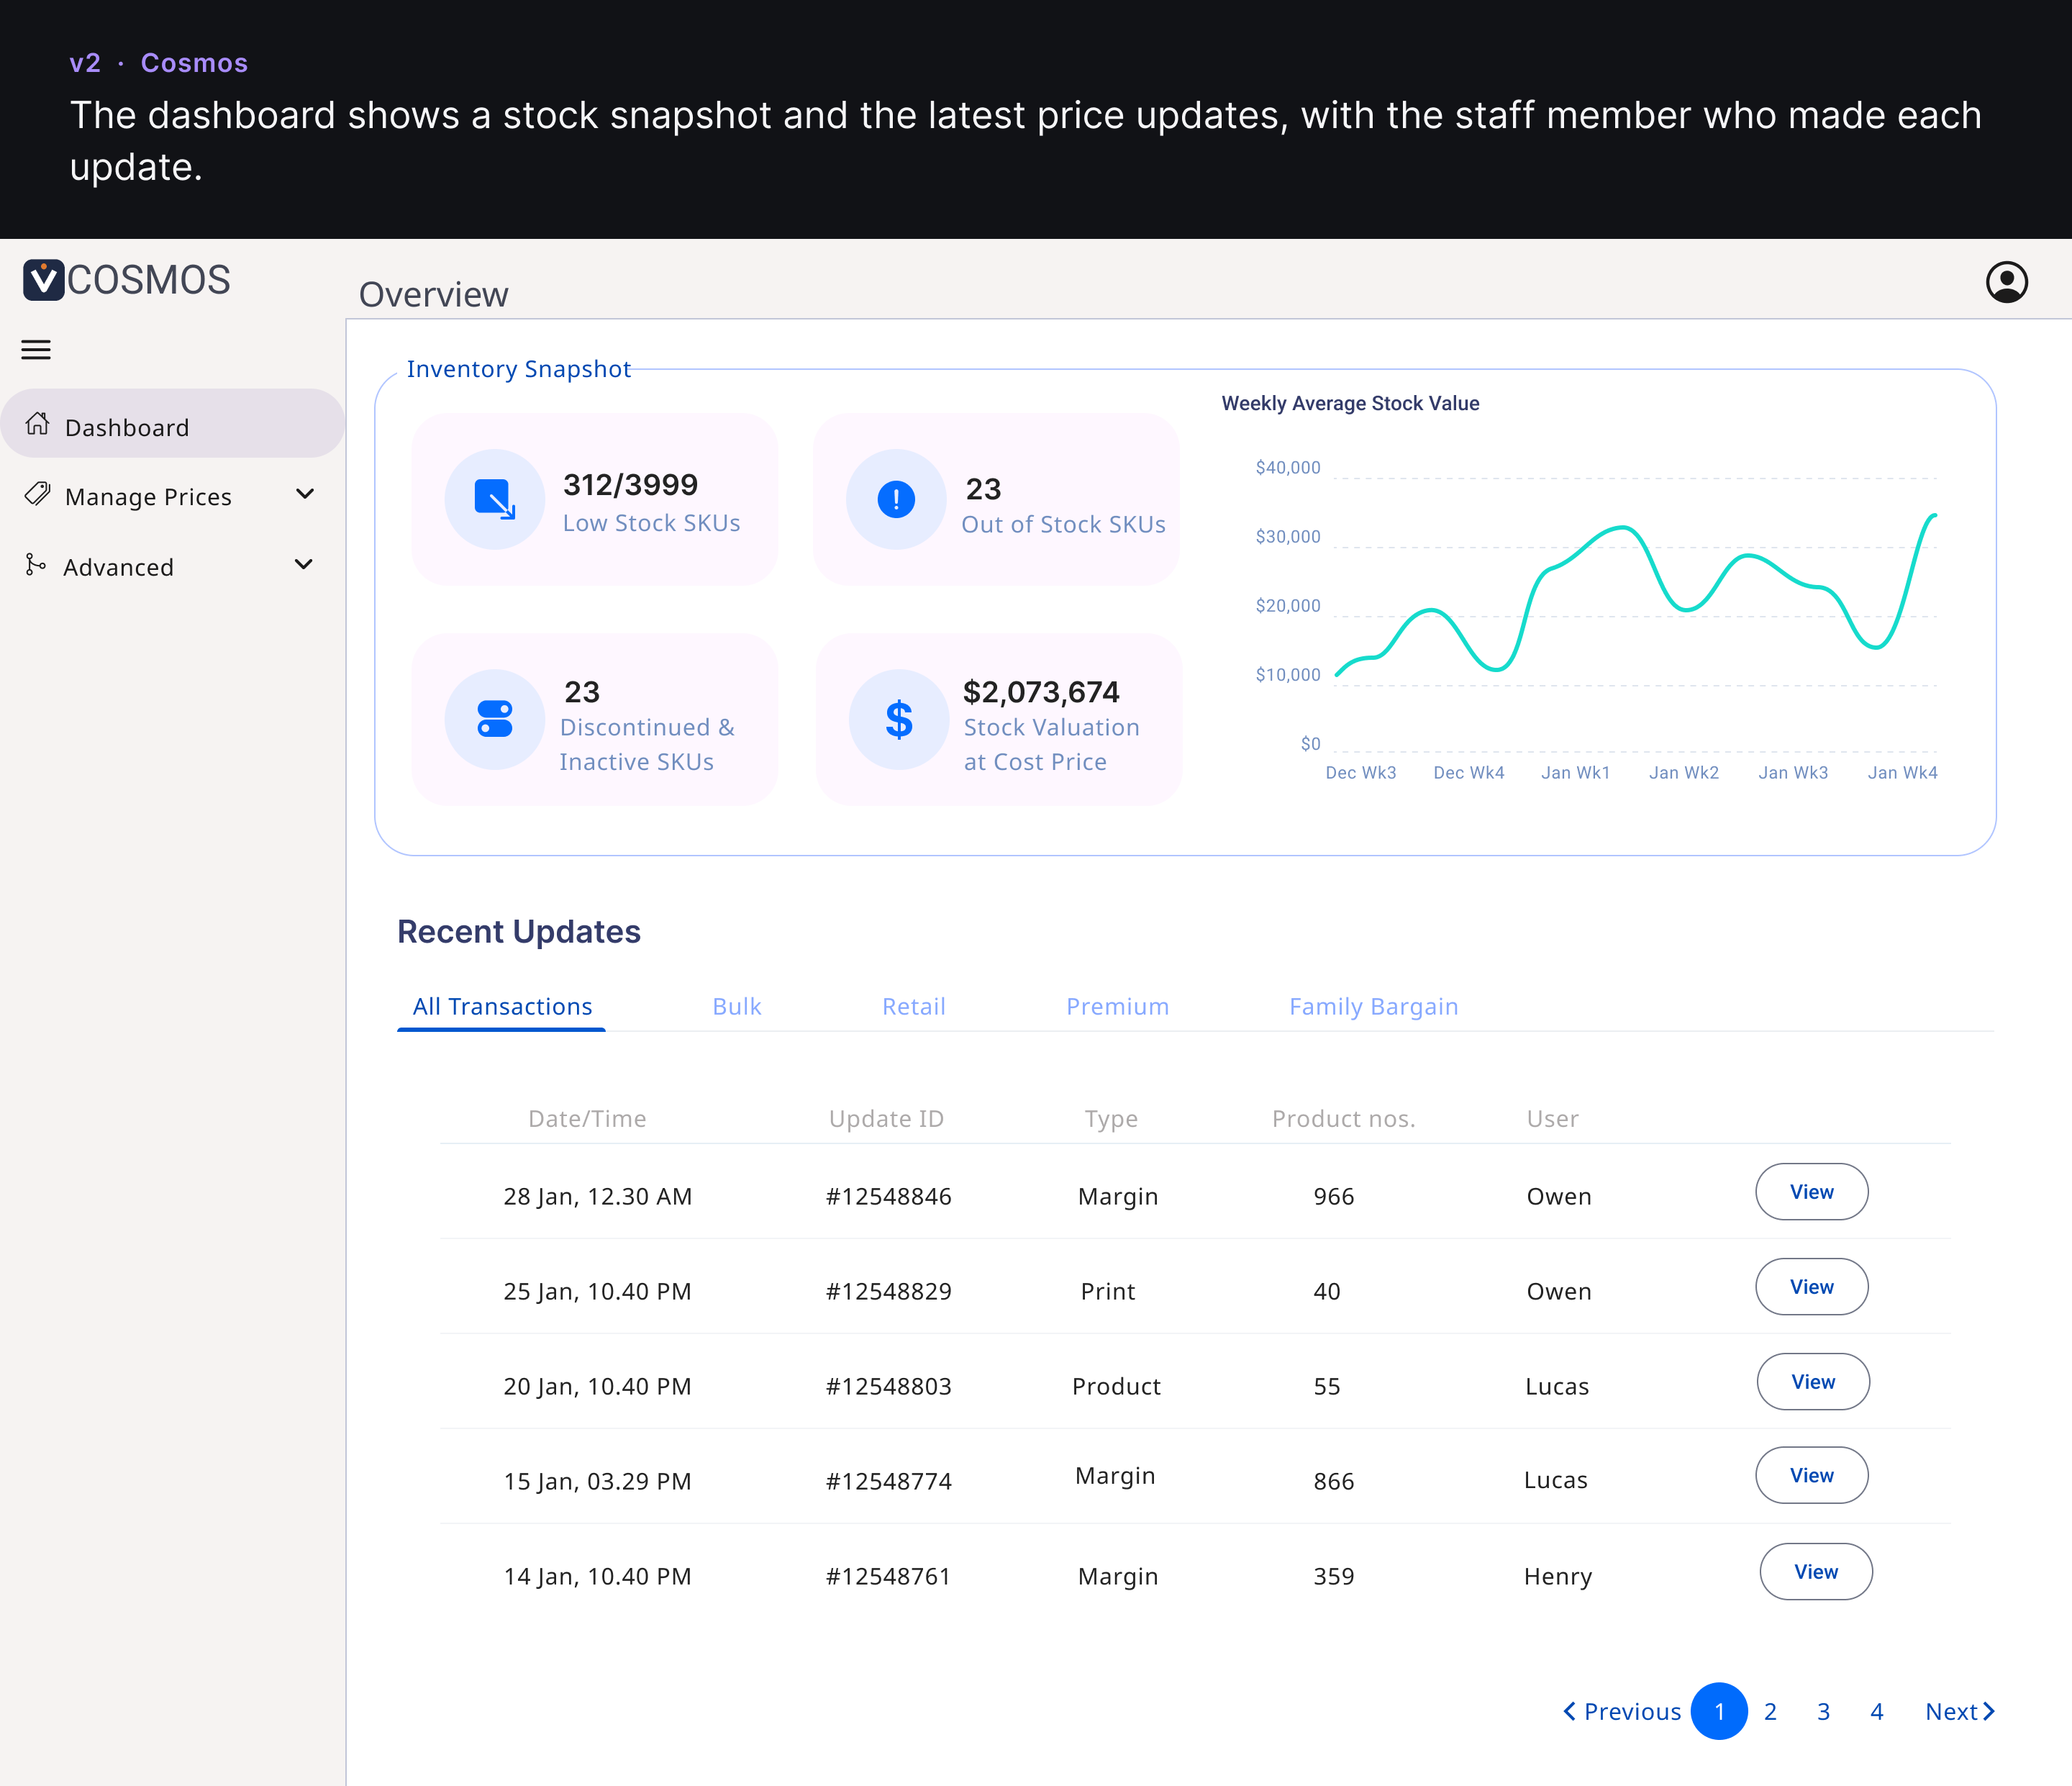Click the $2,073,674 valuation figure
The height and width of the screenshot is (1786, 2072).
click(1041, 692)
